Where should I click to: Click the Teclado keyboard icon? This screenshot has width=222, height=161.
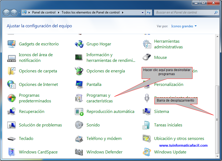11,139
